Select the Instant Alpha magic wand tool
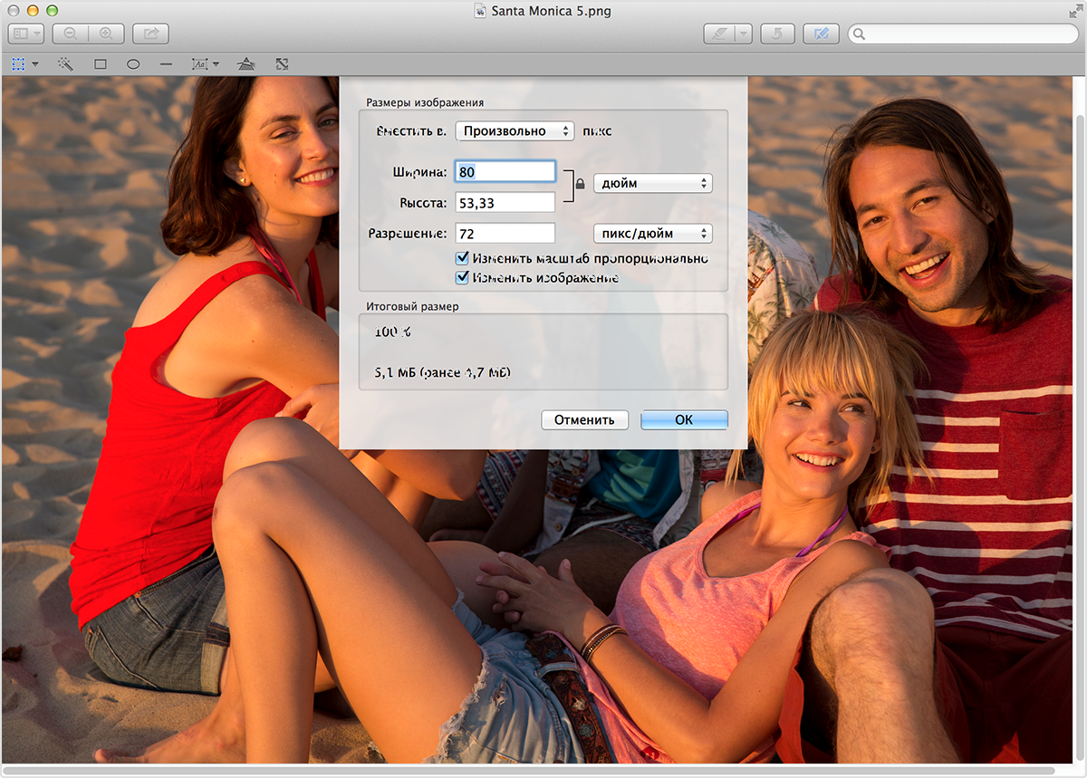This screenshot has height=779, width=1087. click(65, 64)
